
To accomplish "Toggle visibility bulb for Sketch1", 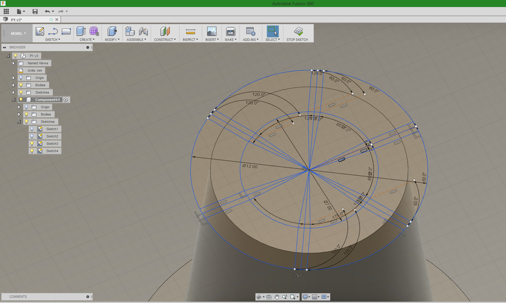I will (x=32, y=129).
